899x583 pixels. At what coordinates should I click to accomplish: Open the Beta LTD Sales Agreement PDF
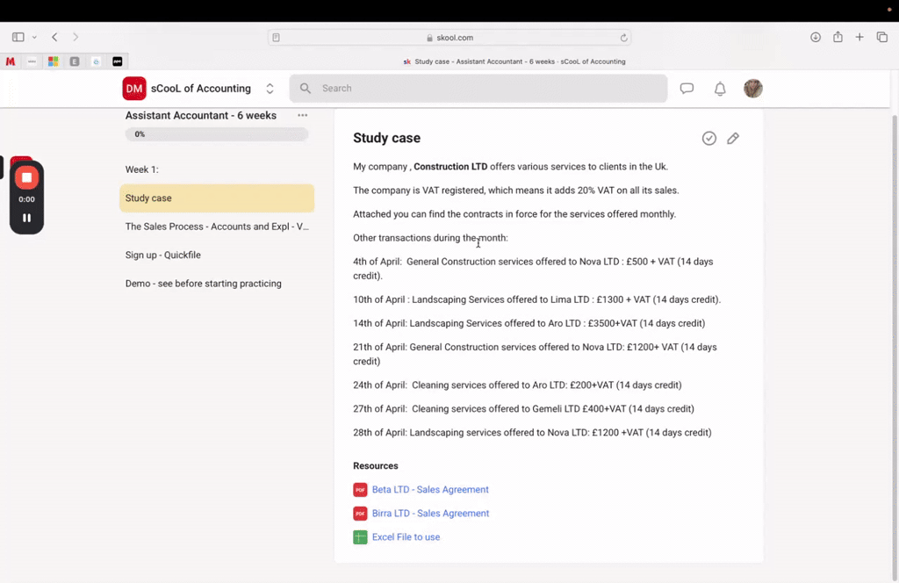point(429,490)
